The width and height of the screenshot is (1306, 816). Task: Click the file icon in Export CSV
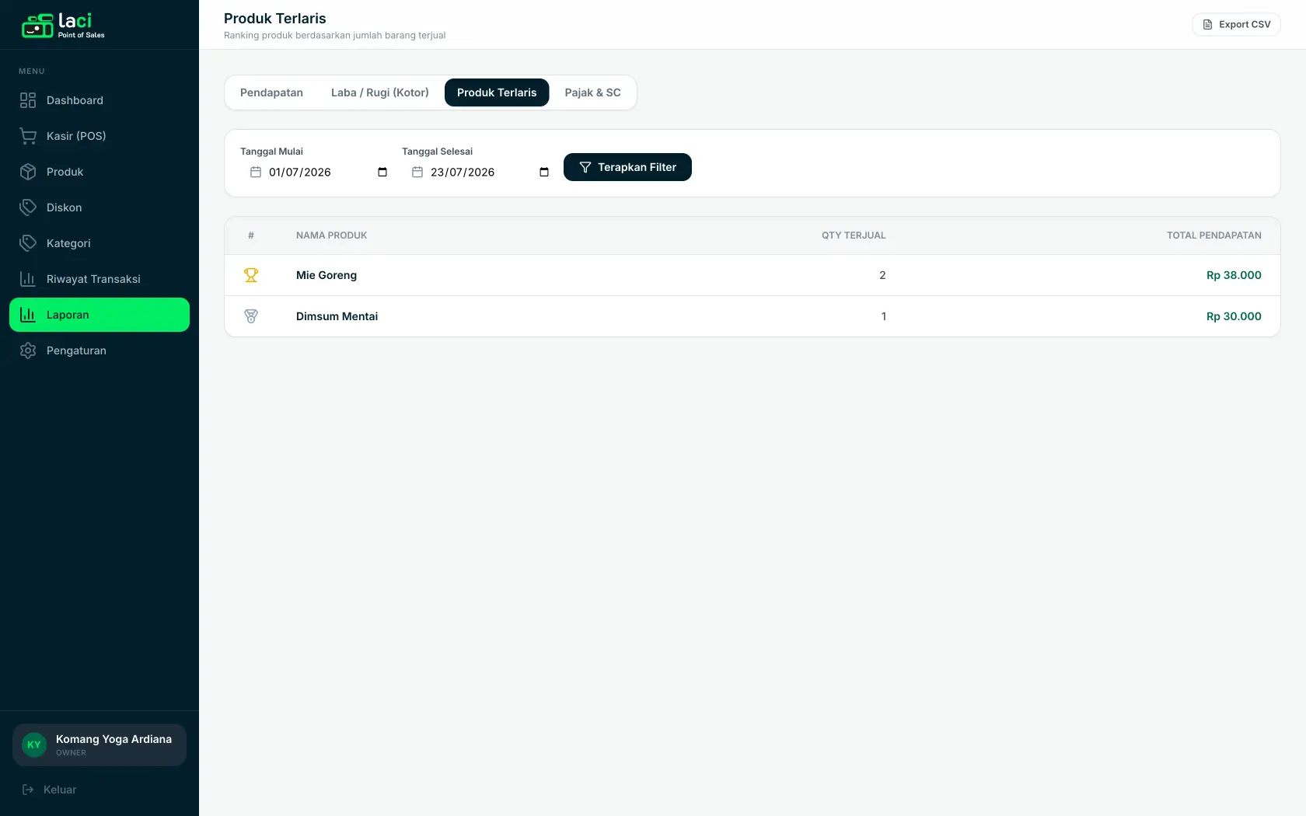(1207, 25)
